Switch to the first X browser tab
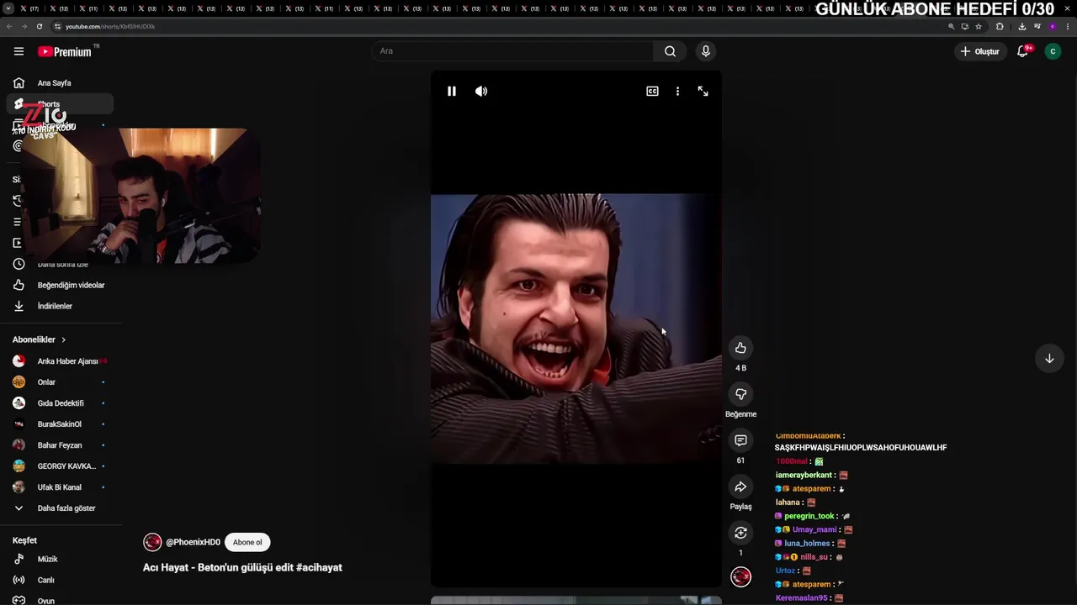The height and width of the screenshot is (605, 1077). pyautogui.click(x=29, y=8)
